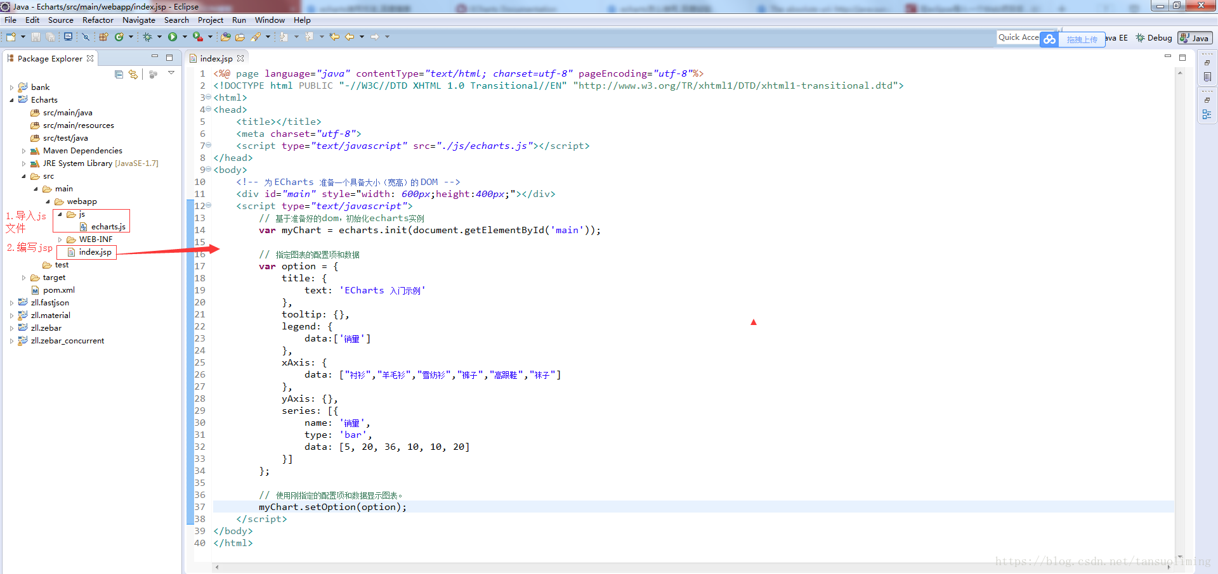Toggle code folding on line 3 html
1218x574 pixels.
click(209, 97)
